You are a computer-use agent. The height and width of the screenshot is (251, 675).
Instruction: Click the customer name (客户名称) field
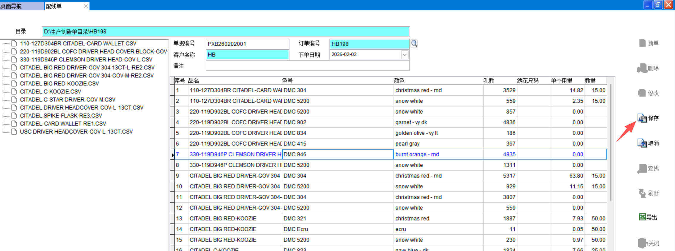point(247,55)
